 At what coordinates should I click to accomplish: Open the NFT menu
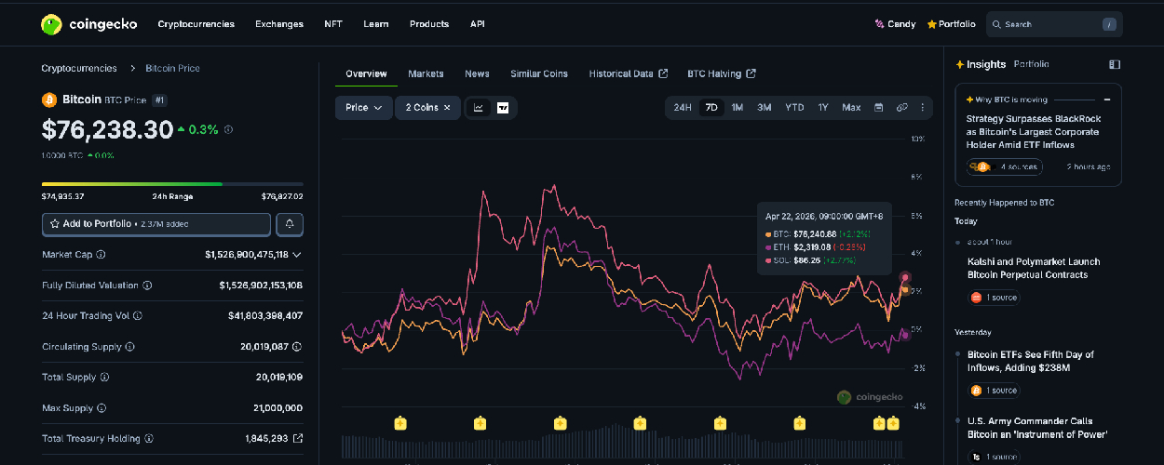(x=333, y=24)
